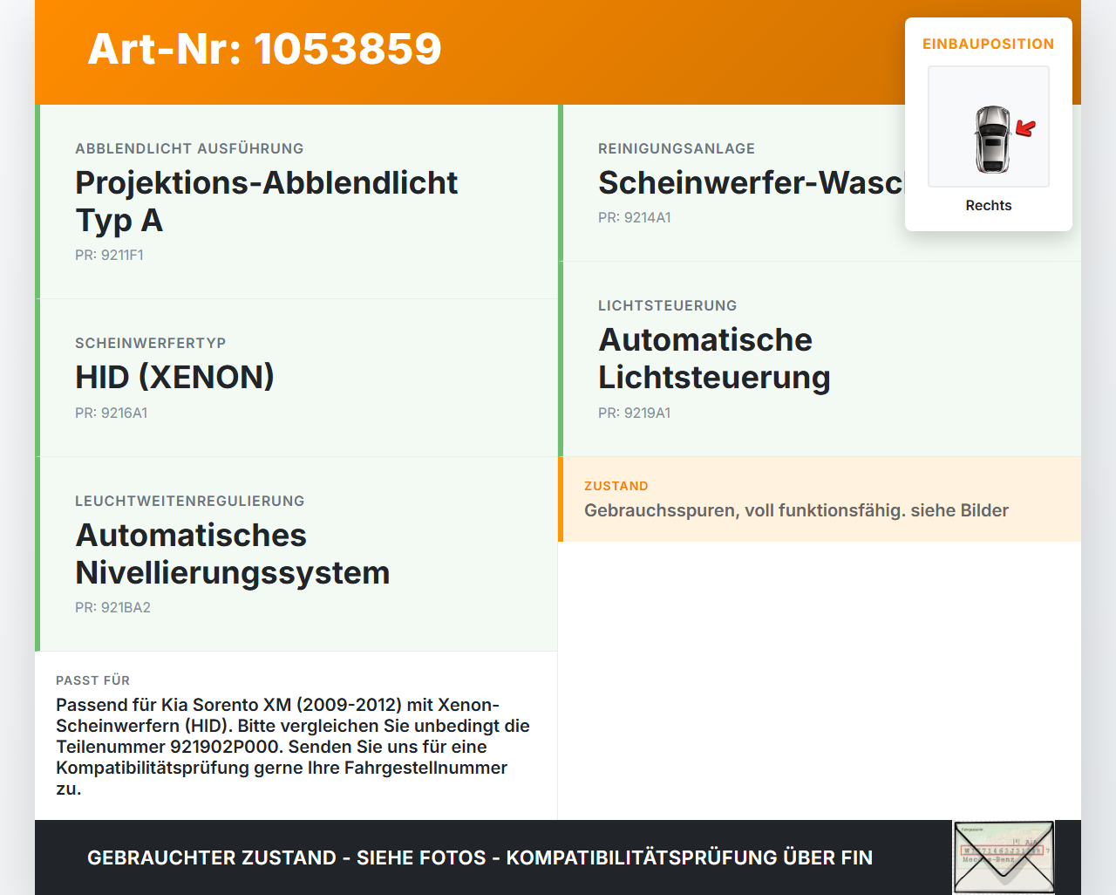Image resolution: width=1116 pixels, height=895 pixels.
Task: Click the PASST FÜR label
Action: tap(92, 680)
